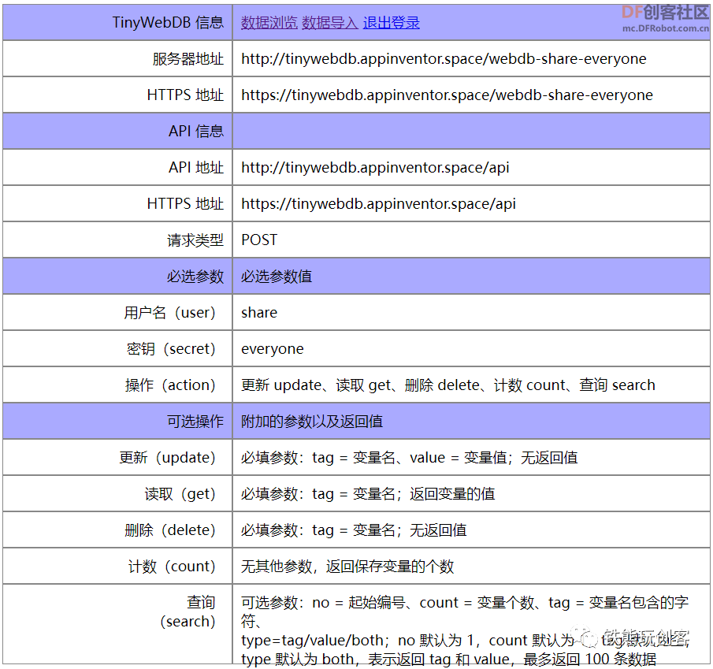Click the http://tinywebdb.appinventor.space/api value
The width and height of the screenshot is (713, 669).
(375, 167)
